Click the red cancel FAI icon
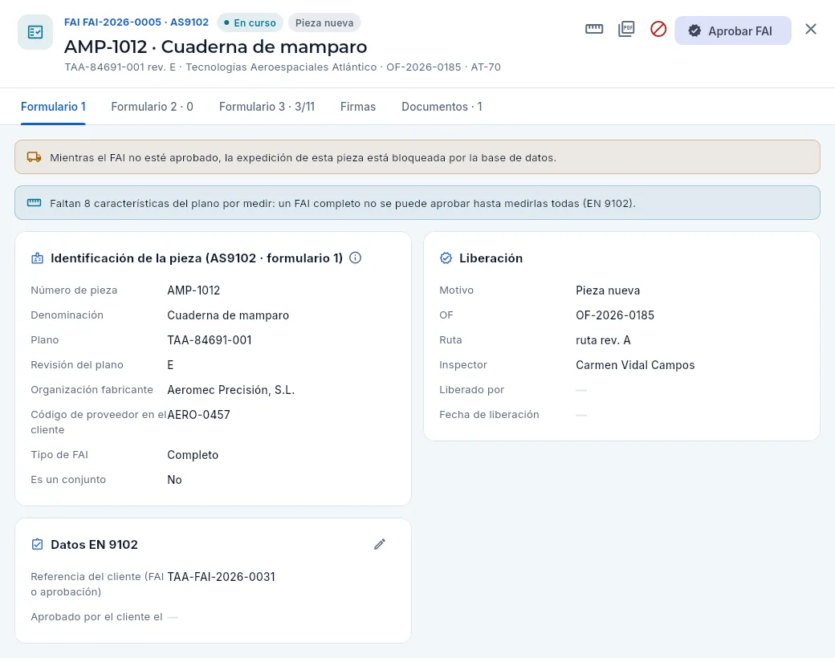This screenshot has width=835, height=658. 658,29
